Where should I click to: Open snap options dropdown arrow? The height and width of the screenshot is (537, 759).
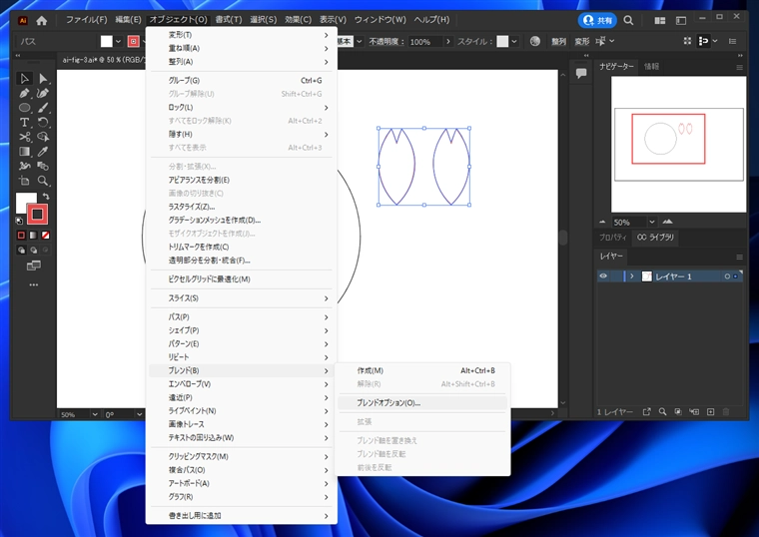click(x=715, y=41)
